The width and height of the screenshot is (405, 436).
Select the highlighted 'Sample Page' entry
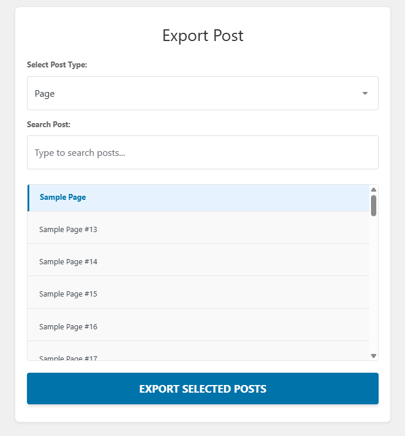pos(63,197)
